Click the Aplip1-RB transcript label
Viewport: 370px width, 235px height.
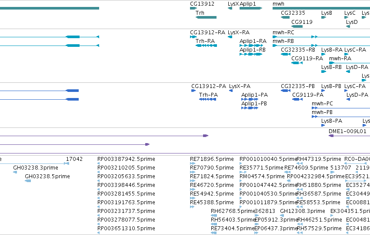[253, 50]
